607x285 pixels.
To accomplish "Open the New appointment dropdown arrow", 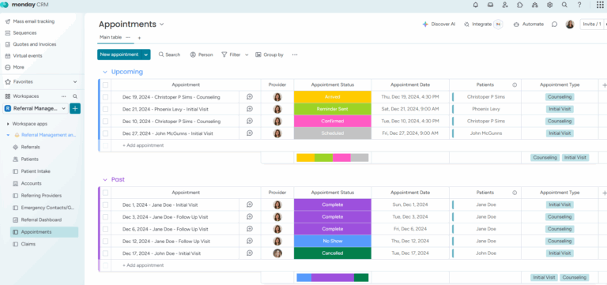I will [x=146, y=54].
